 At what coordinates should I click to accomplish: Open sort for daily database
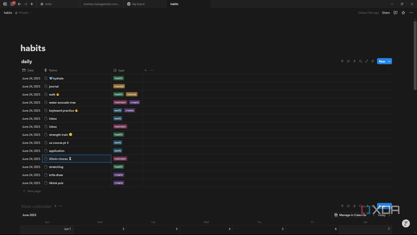[348, 61]
